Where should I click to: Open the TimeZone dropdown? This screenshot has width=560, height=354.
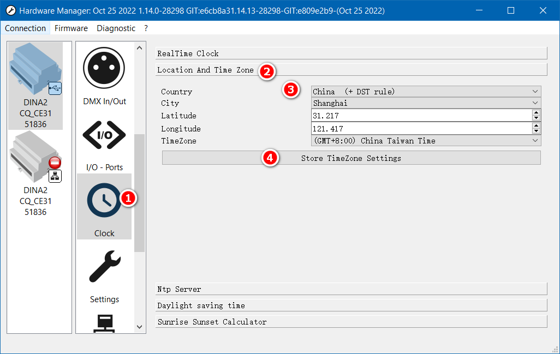tap(426, 141)
